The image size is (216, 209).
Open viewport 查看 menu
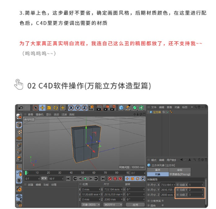pos(30,114)
